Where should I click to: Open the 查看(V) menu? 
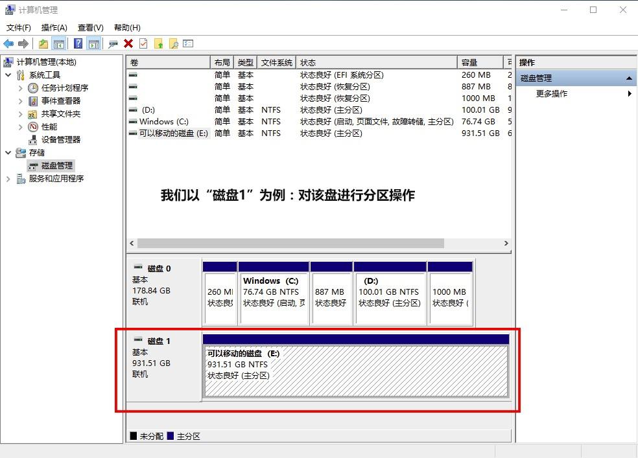tap(90, 27)
